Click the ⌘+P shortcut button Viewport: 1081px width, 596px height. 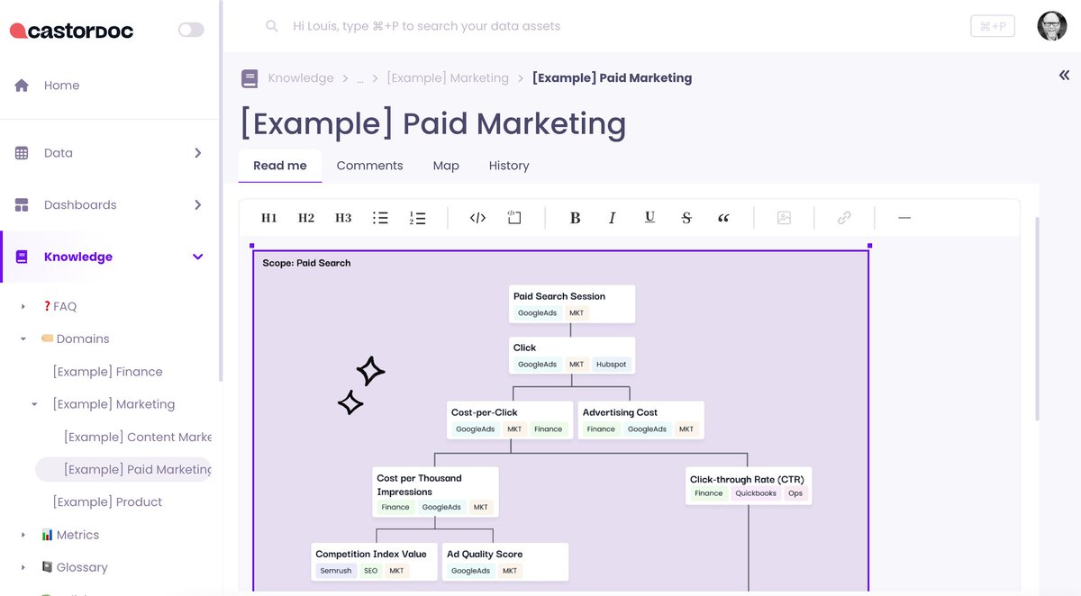993,27
